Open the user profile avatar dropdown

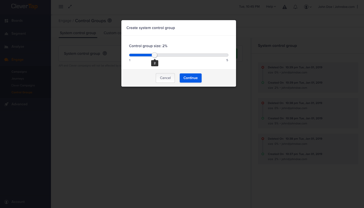[308, 7]
